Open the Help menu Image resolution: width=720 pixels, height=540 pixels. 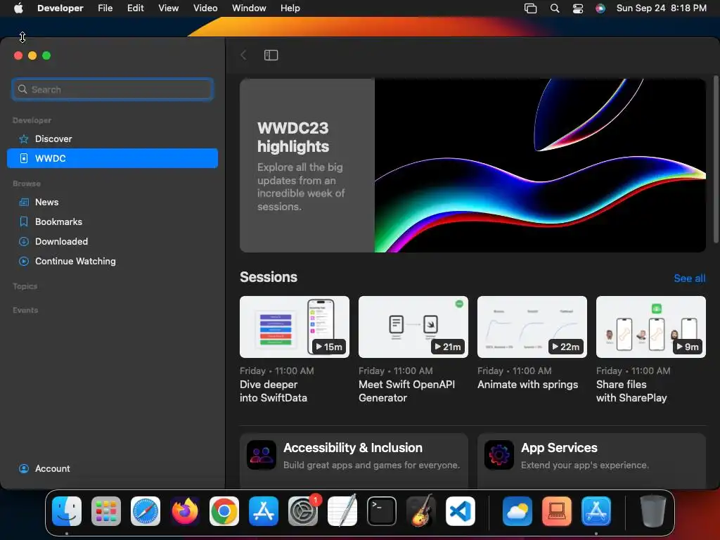(290, 8)
